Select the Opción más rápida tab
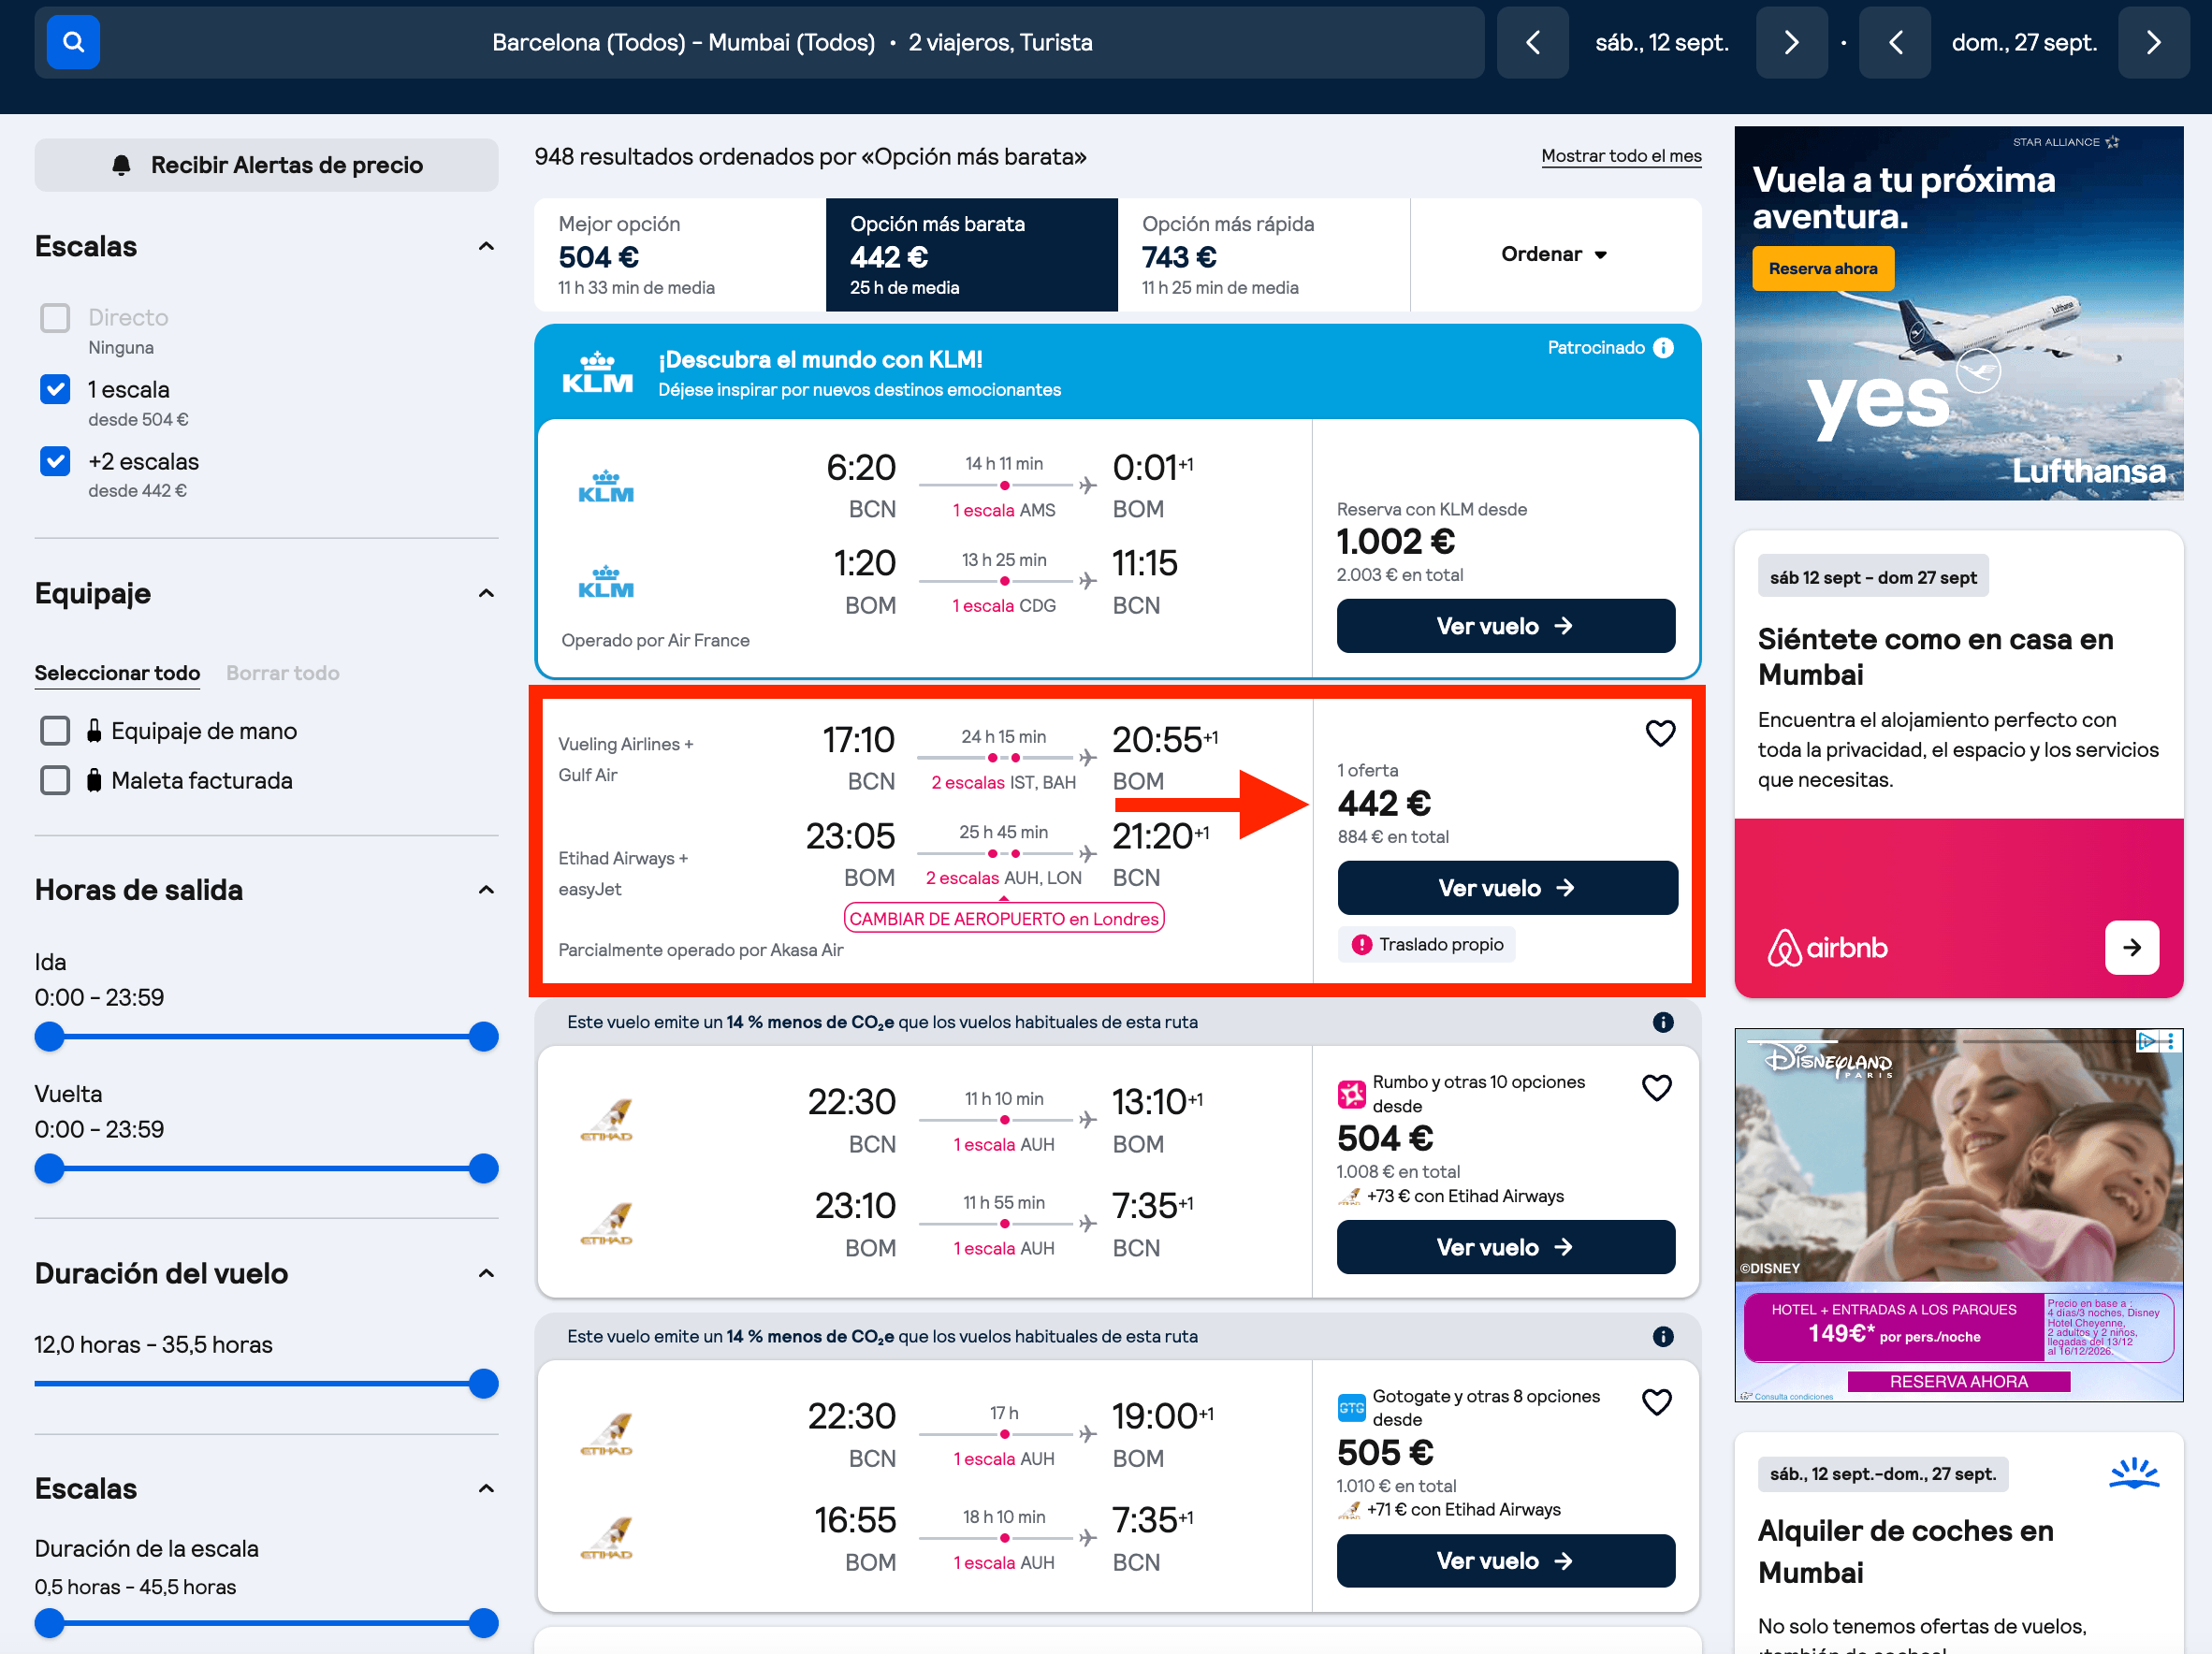Screen dimensions: 2212x1654 (x=1264, y=254)
